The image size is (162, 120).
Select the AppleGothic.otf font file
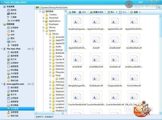click(x=115, y=23)
